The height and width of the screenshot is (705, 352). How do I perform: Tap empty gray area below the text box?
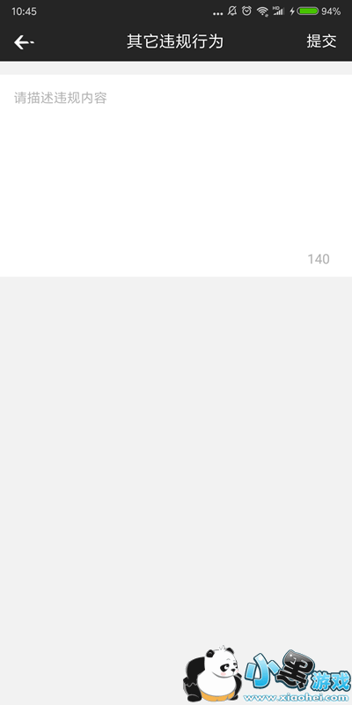[x=176, y=449]
